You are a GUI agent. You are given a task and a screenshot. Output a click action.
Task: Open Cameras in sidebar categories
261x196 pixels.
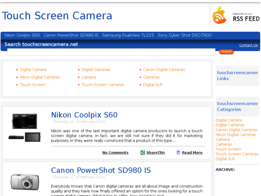pos(224,145)
